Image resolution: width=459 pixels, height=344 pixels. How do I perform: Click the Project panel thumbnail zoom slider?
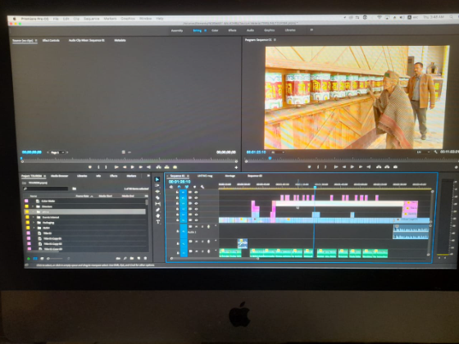55,259
